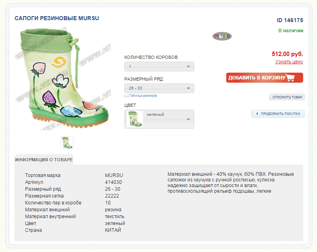The width and height of the screenshot is (317, 252).
Task: Open the Количество коробов dropdown showing 1
Action: 159,67
